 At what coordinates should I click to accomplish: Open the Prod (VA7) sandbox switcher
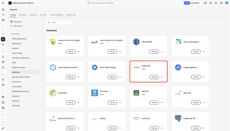pos(192,3)
